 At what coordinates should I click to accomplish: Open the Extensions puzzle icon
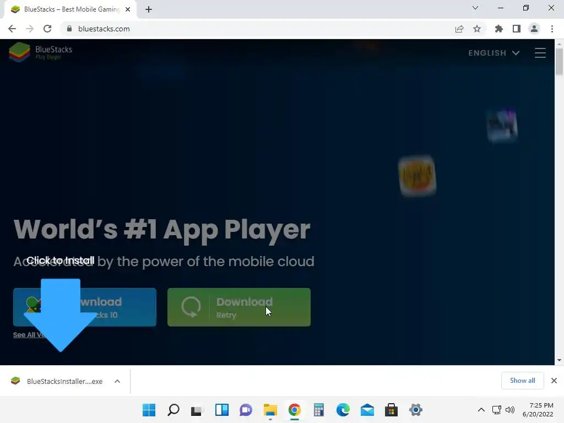coord(499,29)
